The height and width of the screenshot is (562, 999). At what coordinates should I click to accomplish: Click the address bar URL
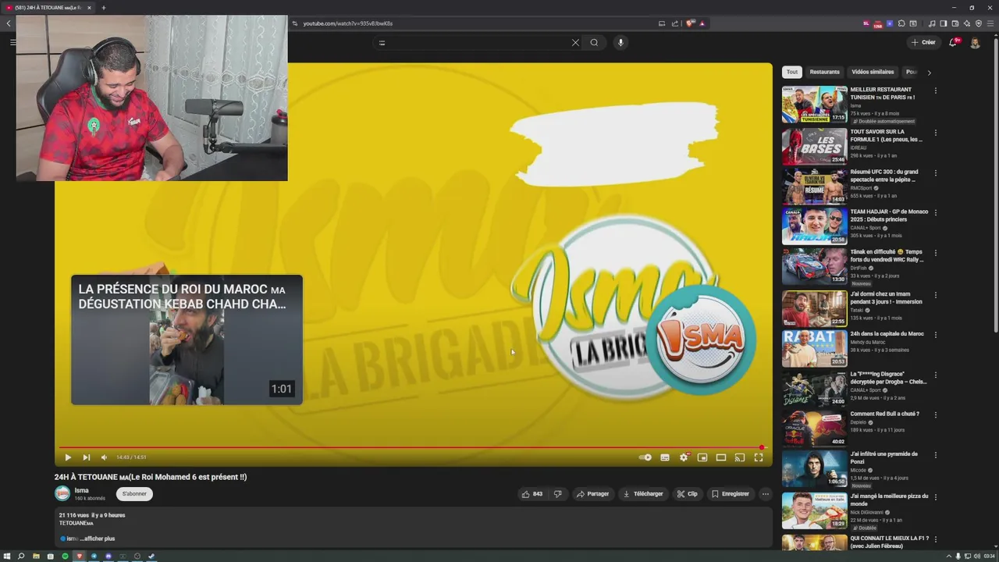click(x=348, y=23)
